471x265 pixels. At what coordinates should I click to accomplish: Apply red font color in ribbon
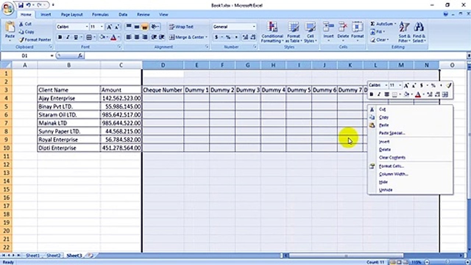113,37
